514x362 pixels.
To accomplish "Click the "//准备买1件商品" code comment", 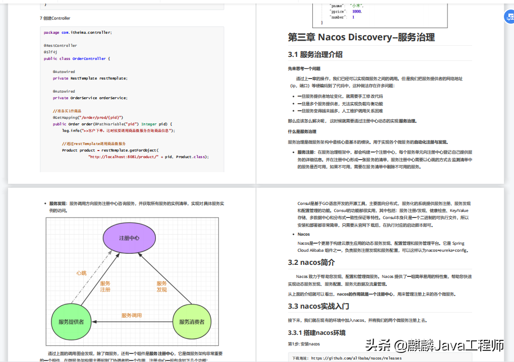I will click(x=67, y=111).
